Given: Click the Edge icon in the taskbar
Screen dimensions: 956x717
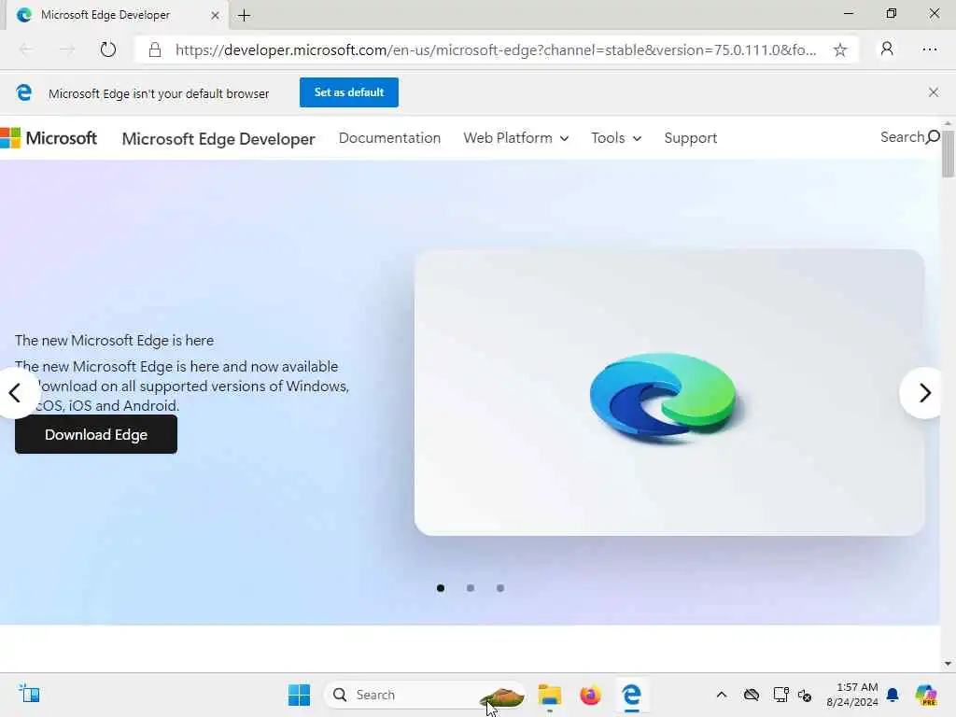Looking at the screenshot, I should [x=631, y=695].
